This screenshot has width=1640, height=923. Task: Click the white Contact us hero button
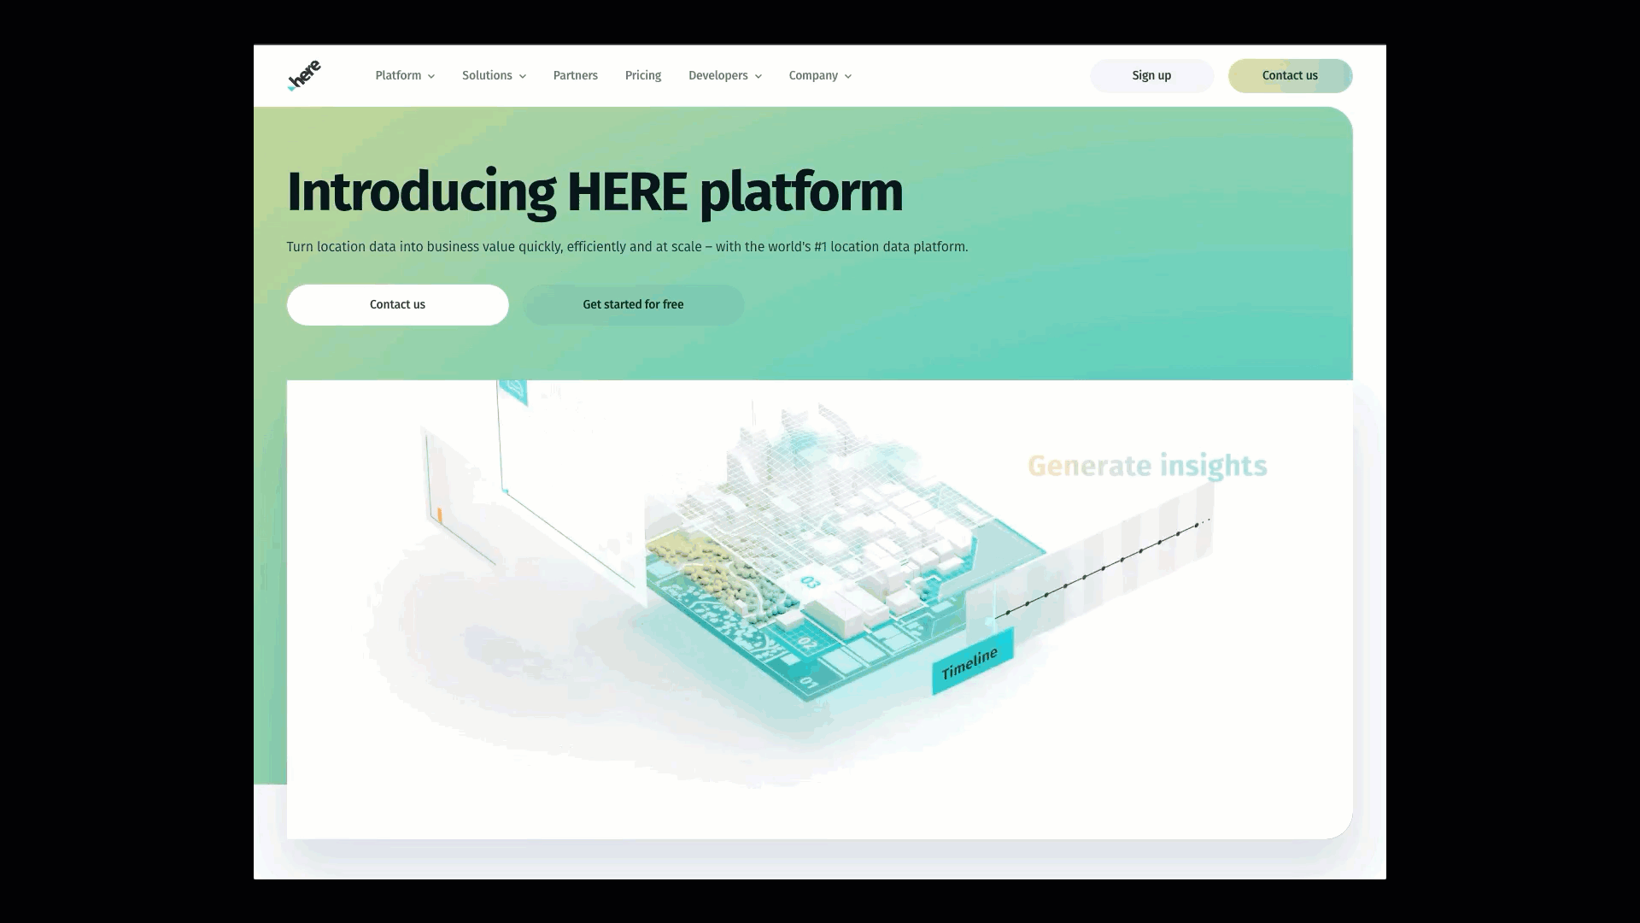coord(397,305)
